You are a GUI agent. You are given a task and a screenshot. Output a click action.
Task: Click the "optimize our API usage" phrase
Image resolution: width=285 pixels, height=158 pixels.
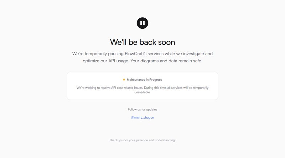(106, 61)
